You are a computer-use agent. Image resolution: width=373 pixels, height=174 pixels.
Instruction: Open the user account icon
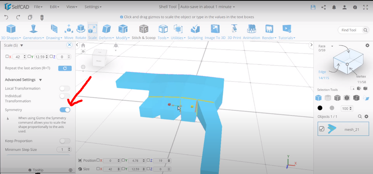[x=345, y=7]
